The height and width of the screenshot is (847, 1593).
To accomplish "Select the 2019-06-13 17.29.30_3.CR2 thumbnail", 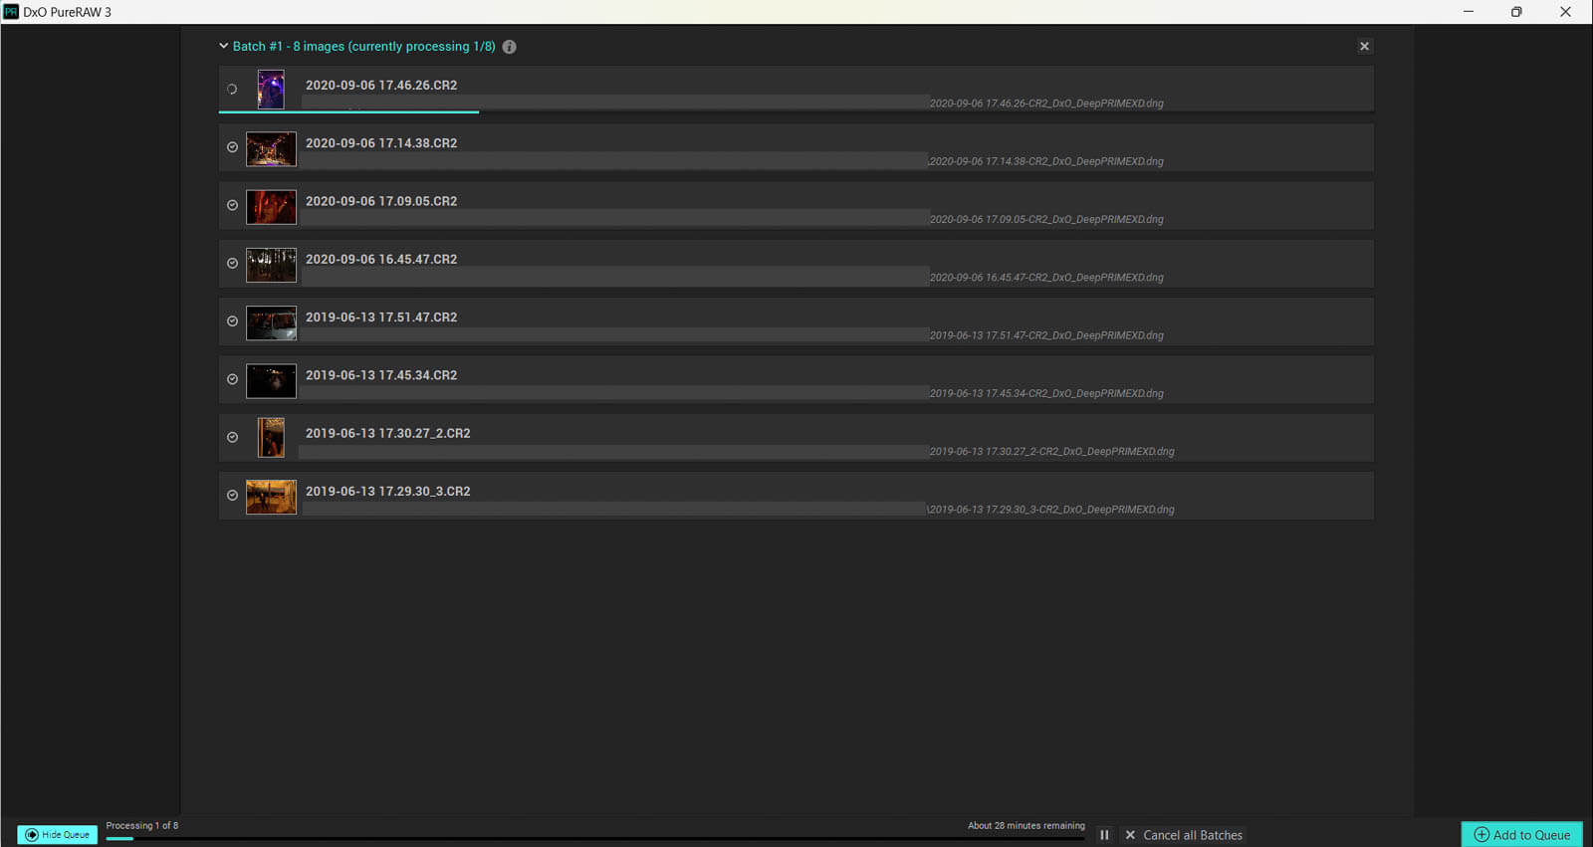I will 271,497.
